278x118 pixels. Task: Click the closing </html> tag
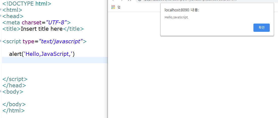coord(13,111)
